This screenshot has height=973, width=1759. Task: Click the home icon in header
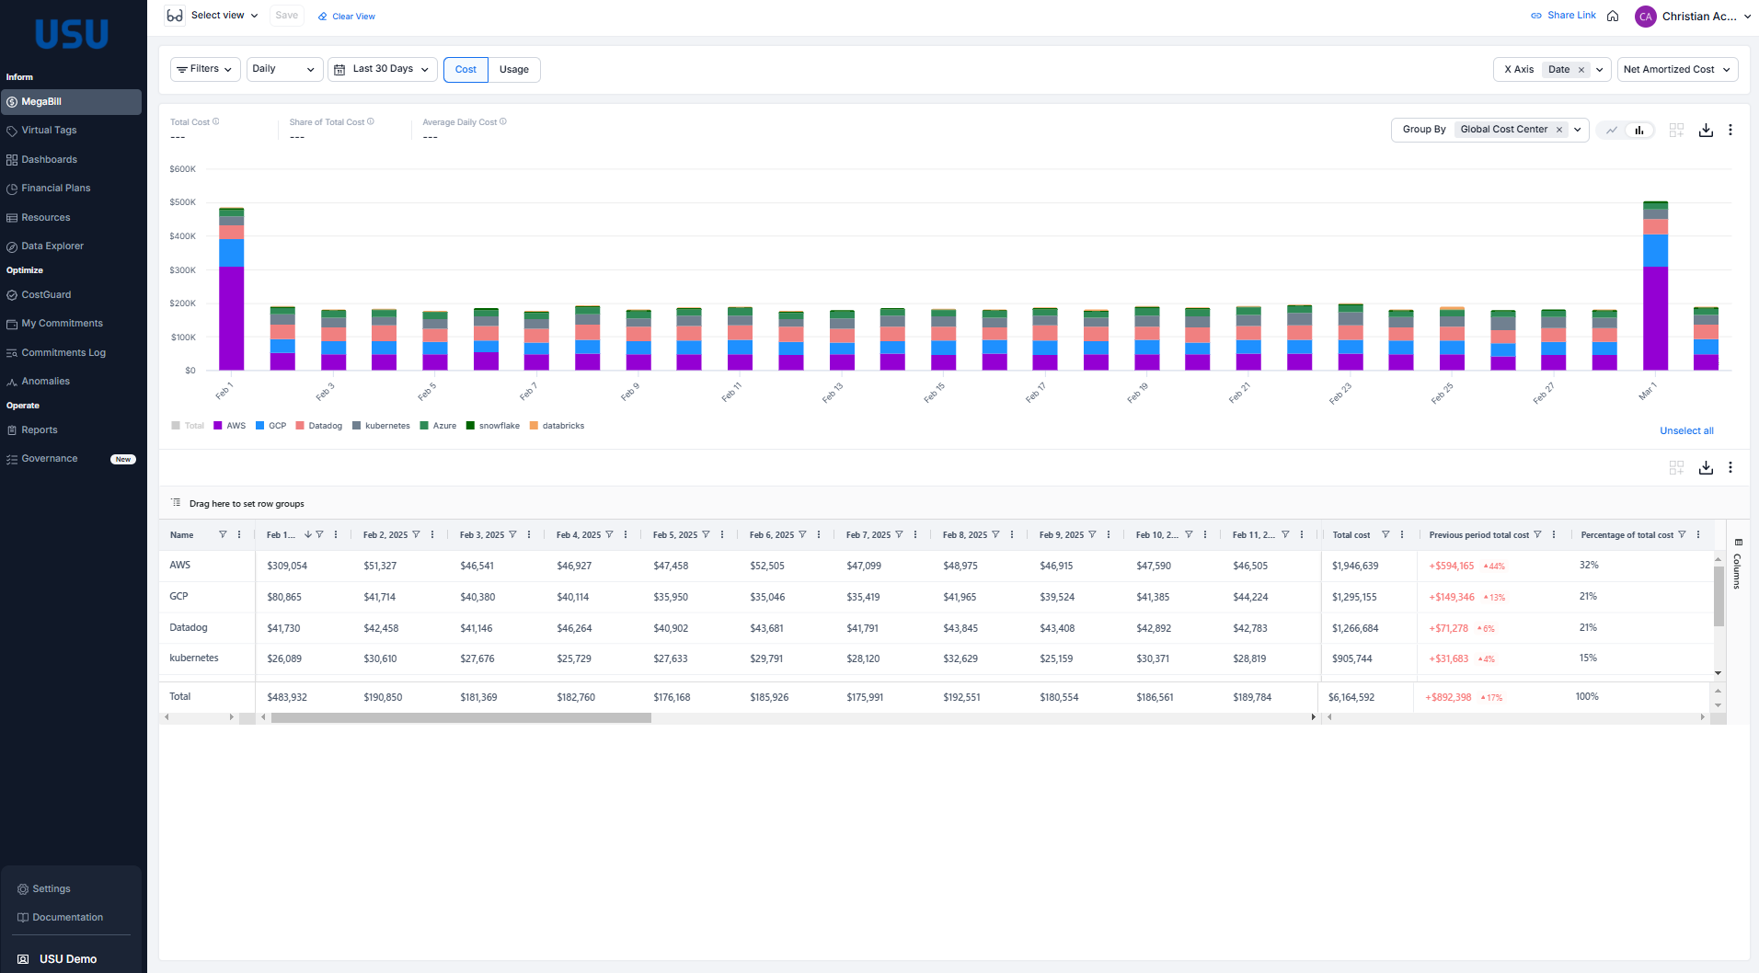coord(1613,16)
